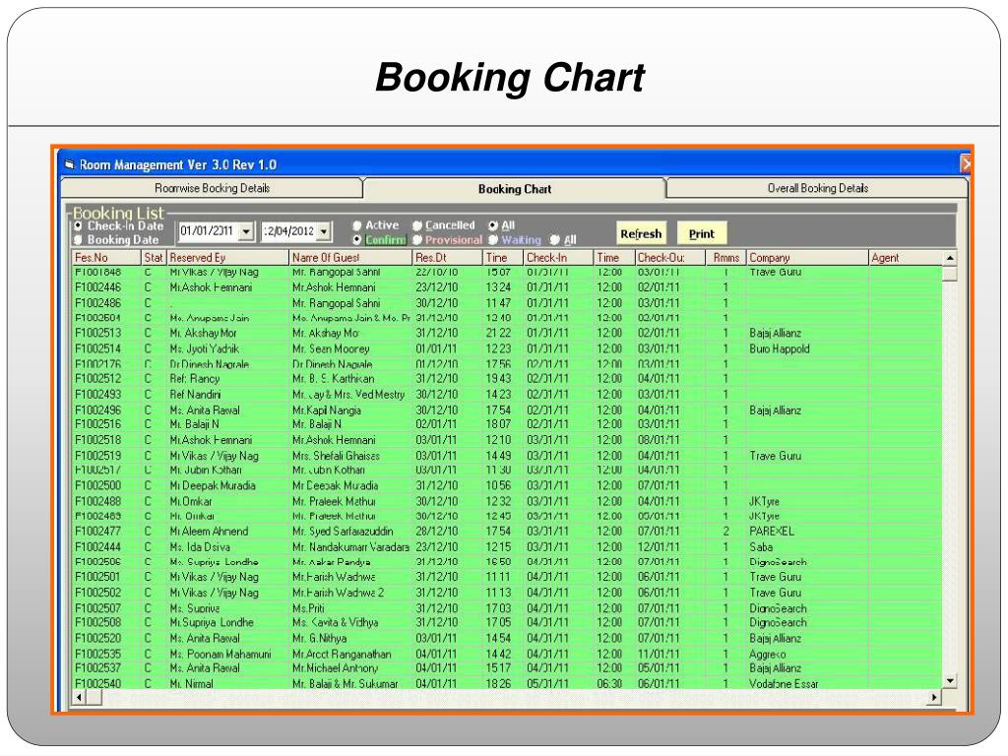Sort by Rmms column header
The image size is (1008, 756).
(725, 258)
